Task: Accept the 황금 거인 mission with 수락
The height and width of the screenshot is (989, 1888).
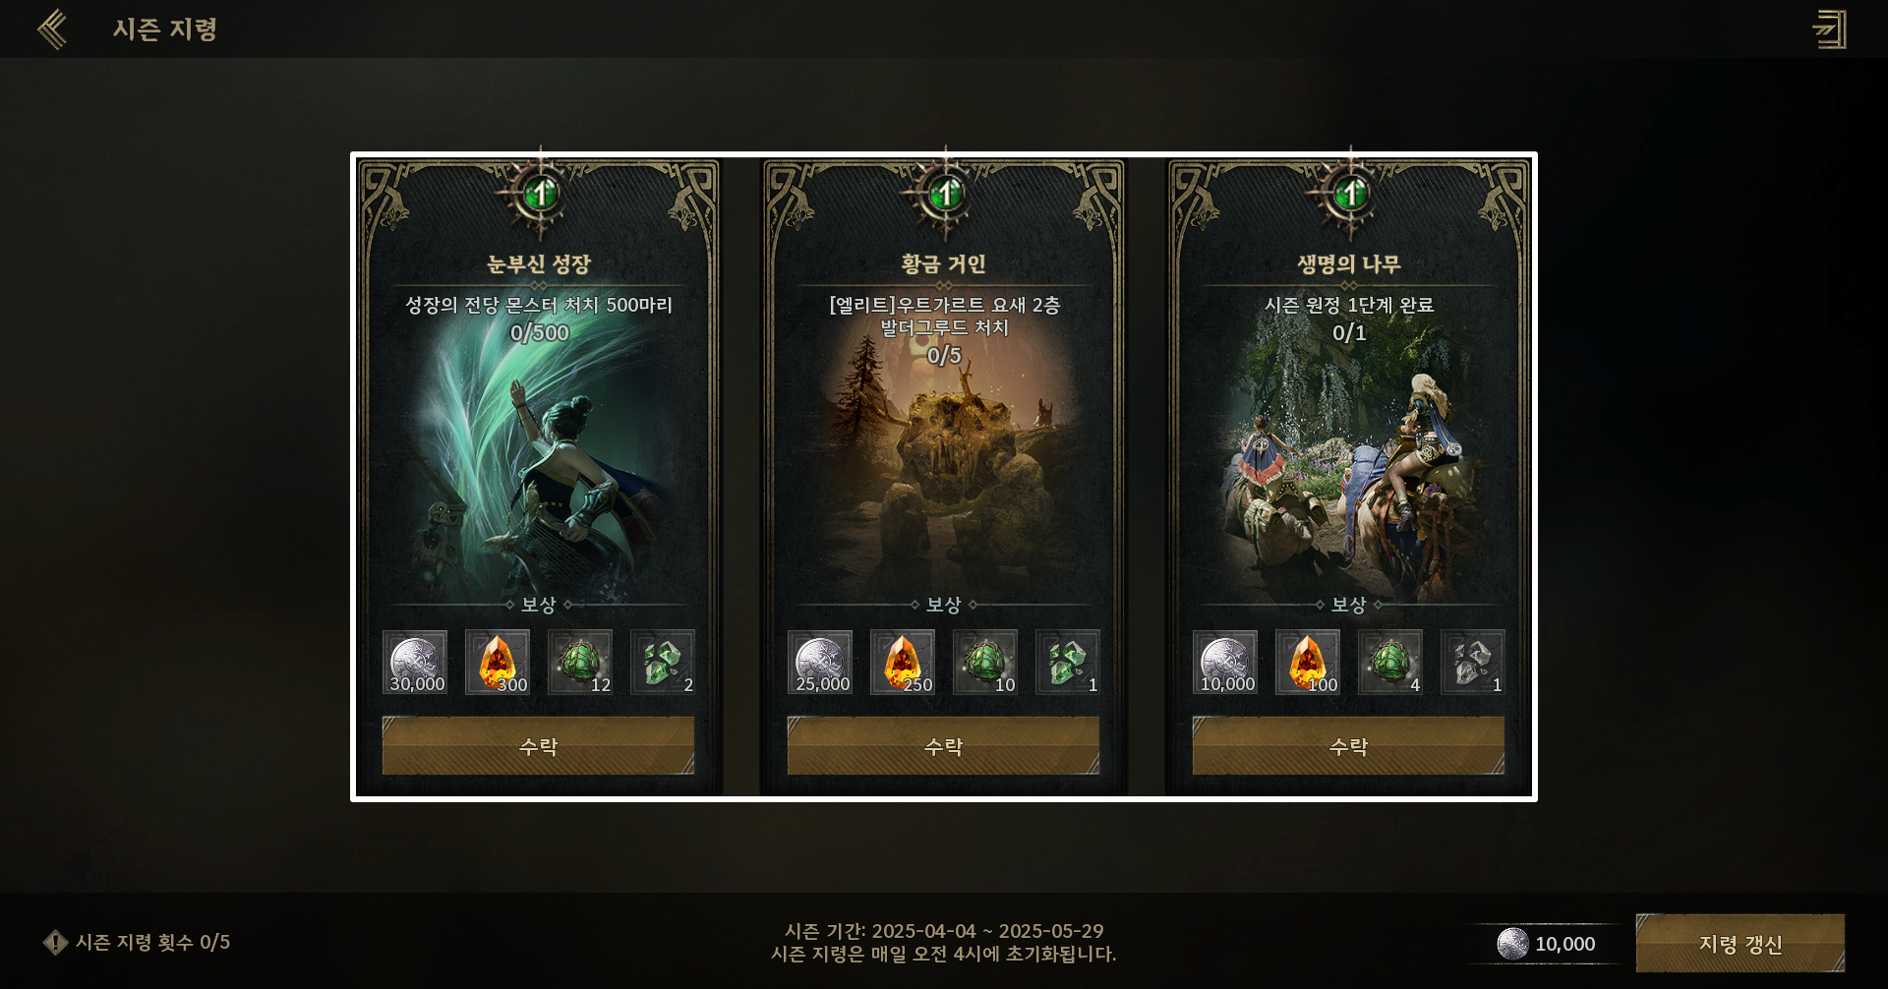Action: click(x=943, y=746)
